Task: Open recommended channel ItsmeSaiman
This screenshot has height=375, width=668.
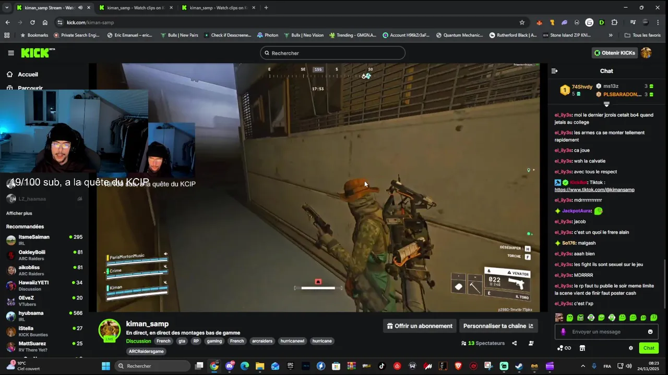Action: 44,240
